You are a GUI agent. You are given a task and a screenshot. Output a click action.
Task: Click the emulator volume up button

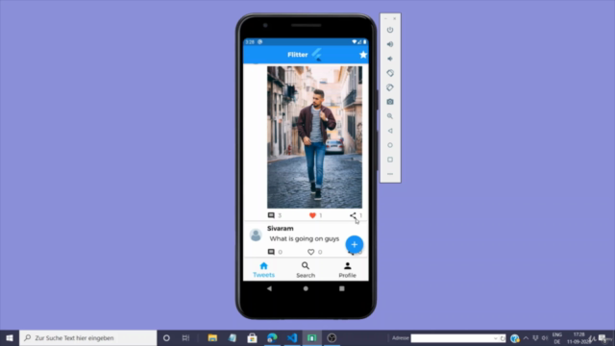(x=390, y=44)
